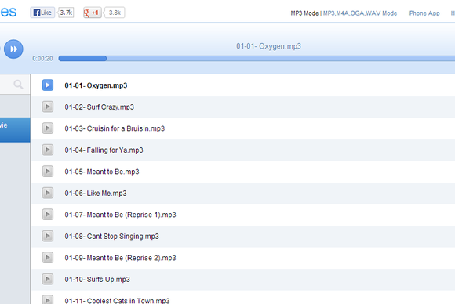The height and width of the screenshot is (304, 455).
Task: Click the Google +1 button
Action: pyautogui.click(x=93, y=13)
